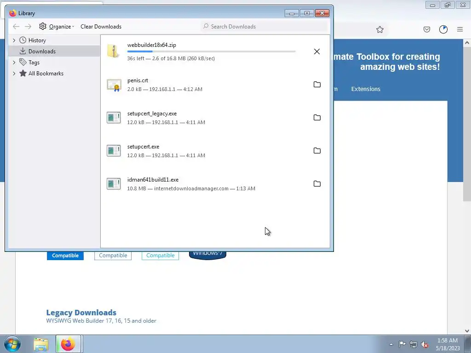Open Windows Explorer from taskbar

tap(41, 344)
